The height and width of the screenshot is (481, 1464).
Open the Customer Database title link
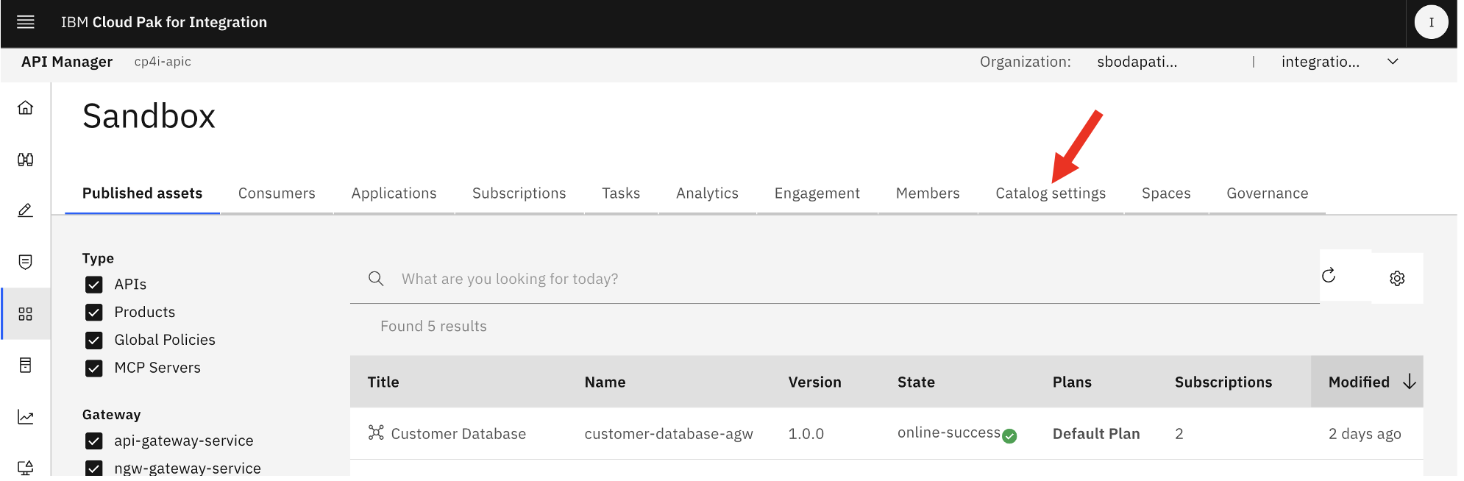click(x=458, y=434)
